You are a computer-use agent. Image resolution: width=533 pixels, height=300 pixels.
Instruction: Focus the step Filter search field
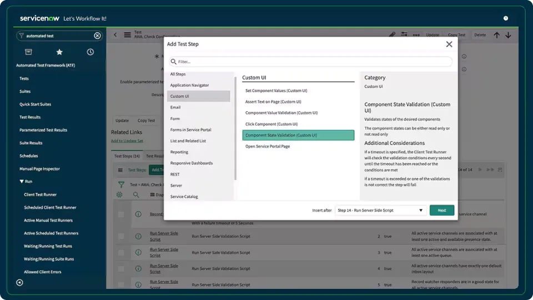[311, 62]
